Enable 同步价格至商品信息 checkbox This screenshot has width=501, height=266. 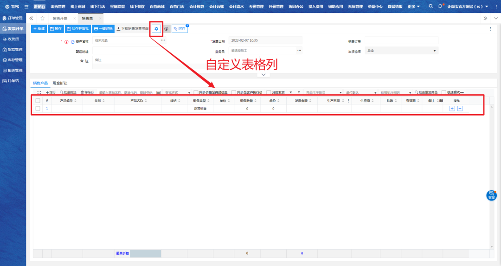pyautogui.click(x=196, y=92)
